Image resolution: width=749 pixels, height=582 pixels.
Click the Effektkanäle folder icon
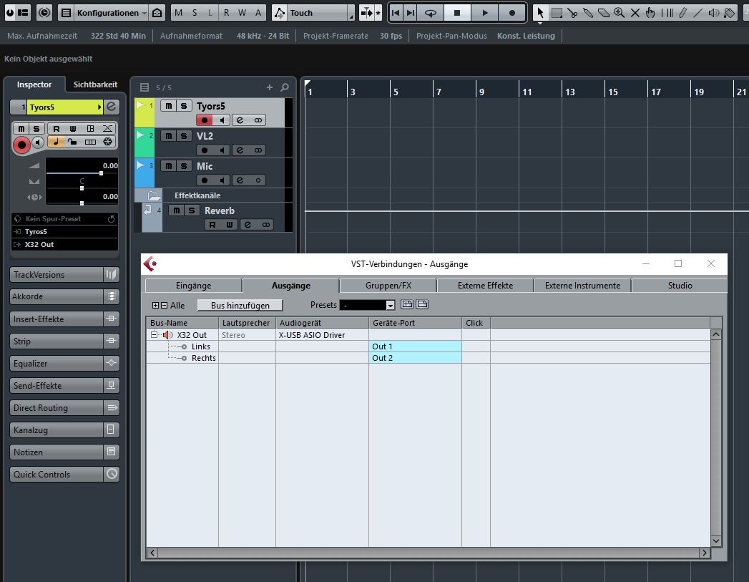(x=154, y=195)
